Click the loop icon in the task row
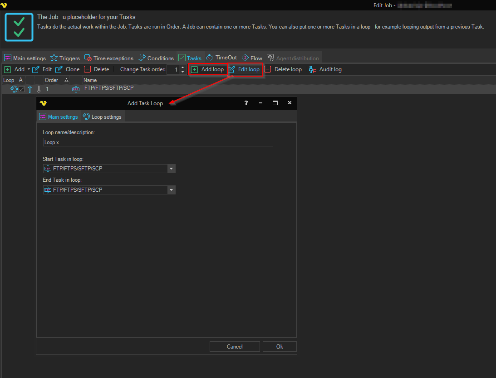 coord(14,89)
